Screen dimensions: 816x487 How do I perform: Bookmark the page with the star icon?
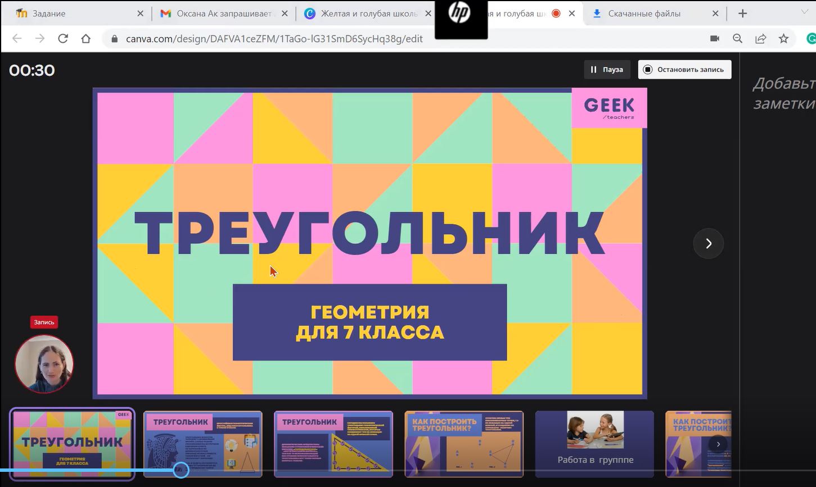tap(783, 39)
